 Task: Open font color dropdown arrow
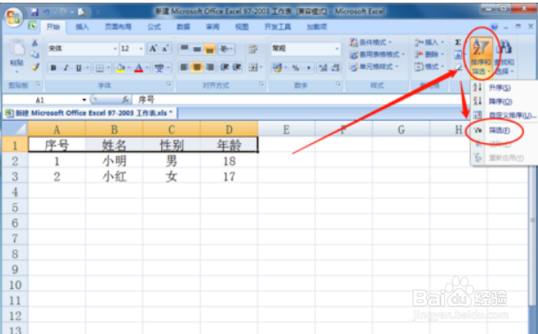[x=147, y=68]
